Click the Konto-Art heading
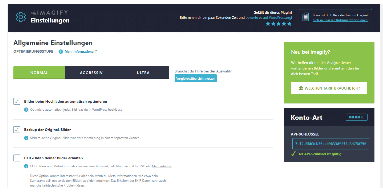The width and height of the screenshot is (383, 192). [x=306, y=117]
